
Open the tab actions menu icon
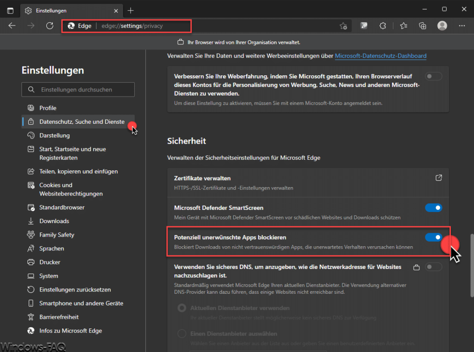10,11
